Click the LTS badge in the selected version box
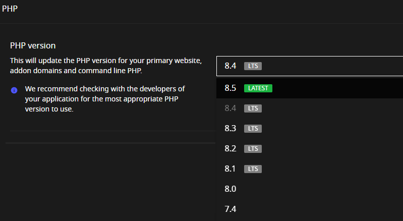 253,66
